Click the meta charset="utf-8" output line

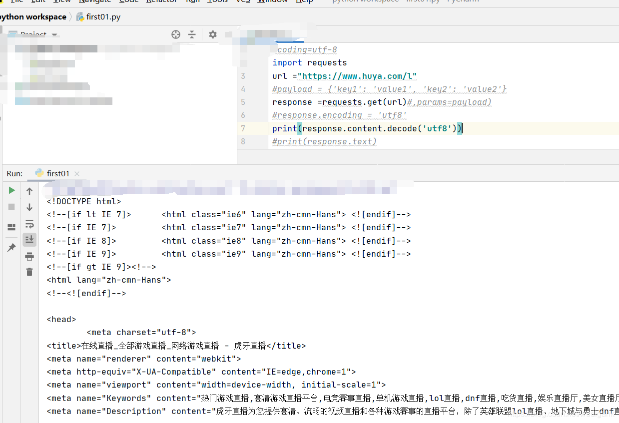141,333
